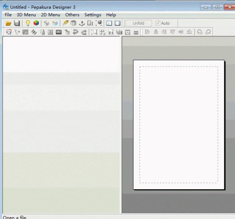Click the printer icon in the toolbar
Image resolution: width=235 pixels, height=219 pixels.
136,32
